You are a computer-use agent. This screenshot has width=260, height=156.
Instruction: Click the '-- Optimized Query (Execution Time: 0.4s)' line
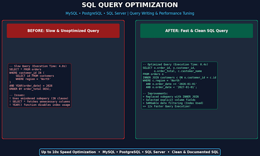[175, 64]
